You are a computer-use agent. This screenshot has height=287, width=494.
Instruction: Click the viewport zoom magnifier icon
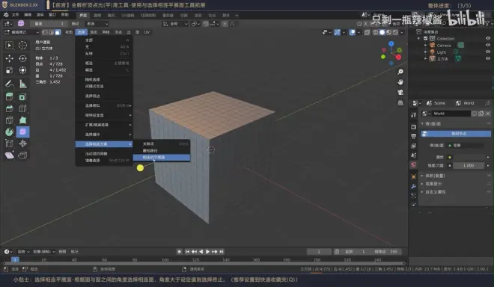pyautogui.click(x=400, y=72)
